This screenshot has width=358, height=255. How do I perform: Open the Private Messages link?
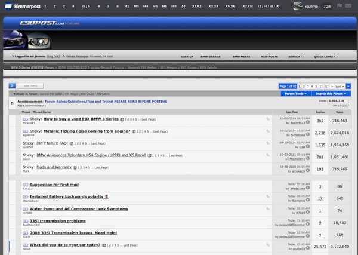tap(77, 56)
